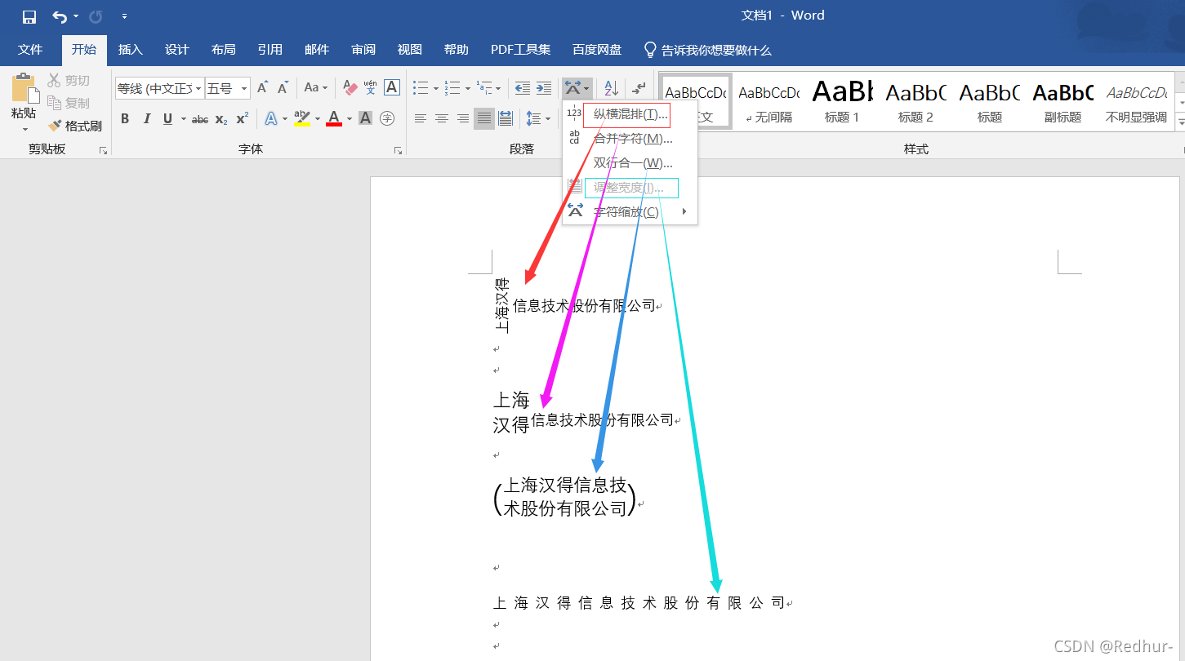
Task: Apply the yellow text highlight color
Action: coord(302,119)
